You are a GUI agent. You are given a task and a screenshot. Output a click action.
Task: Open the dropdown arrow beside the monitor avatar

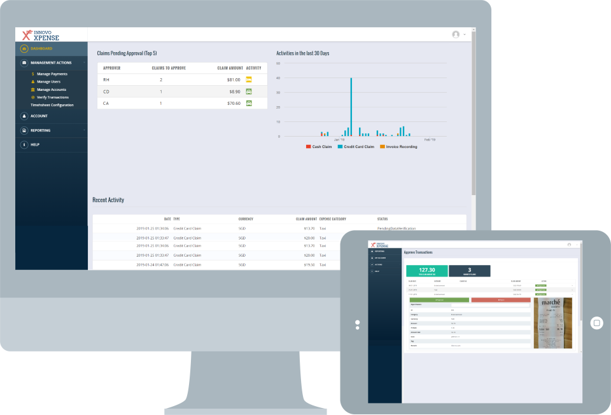coord(465,34)
